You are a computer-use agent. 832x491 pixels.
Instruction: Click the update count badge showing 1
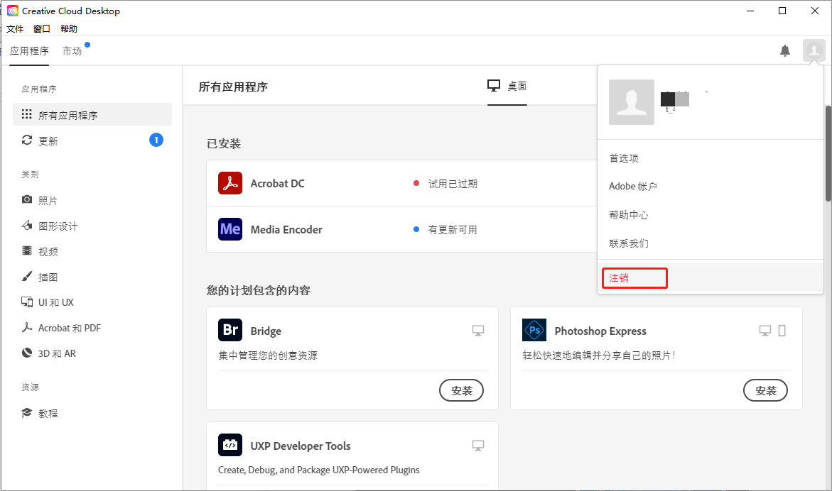[156, 140]
